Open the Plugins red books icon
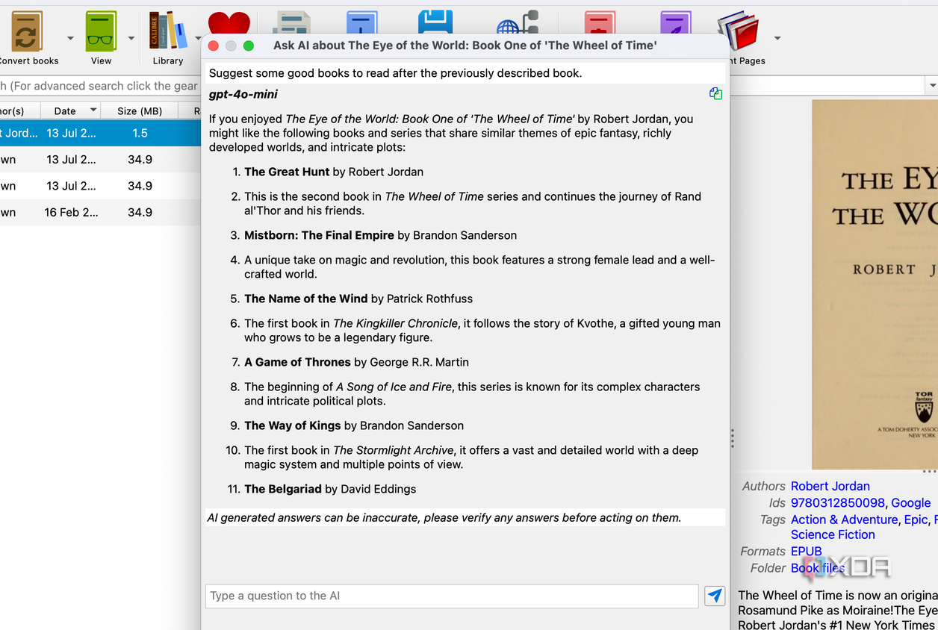This screenshot has height=630, width=938. tap(739, 31)
